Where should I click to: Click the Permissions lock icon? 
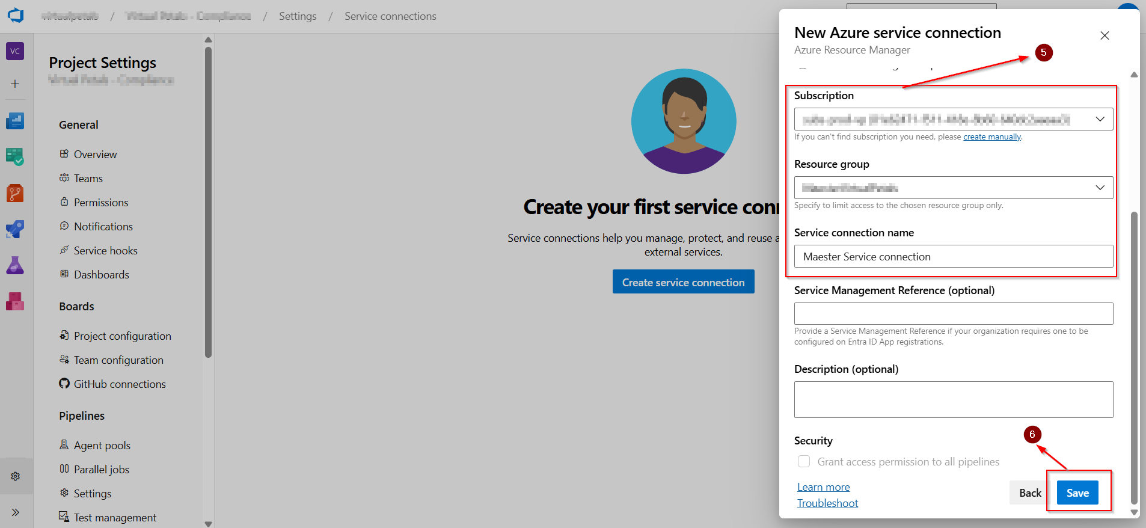click(64, 202)
